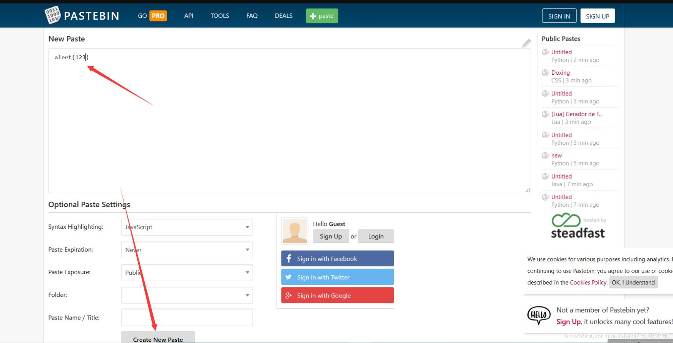Sign in with Twitter

pyautogui.click(x=337, y=277)
